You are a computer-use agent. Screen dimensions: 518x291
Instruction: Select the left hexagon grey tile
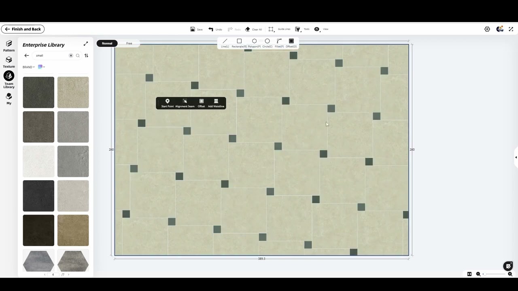[x=38, y=261]
